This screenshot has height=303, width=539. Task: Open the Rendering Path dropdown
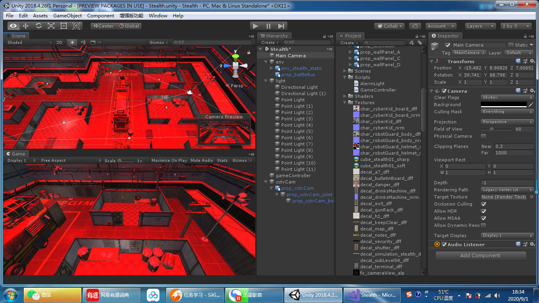click(507, 190)
